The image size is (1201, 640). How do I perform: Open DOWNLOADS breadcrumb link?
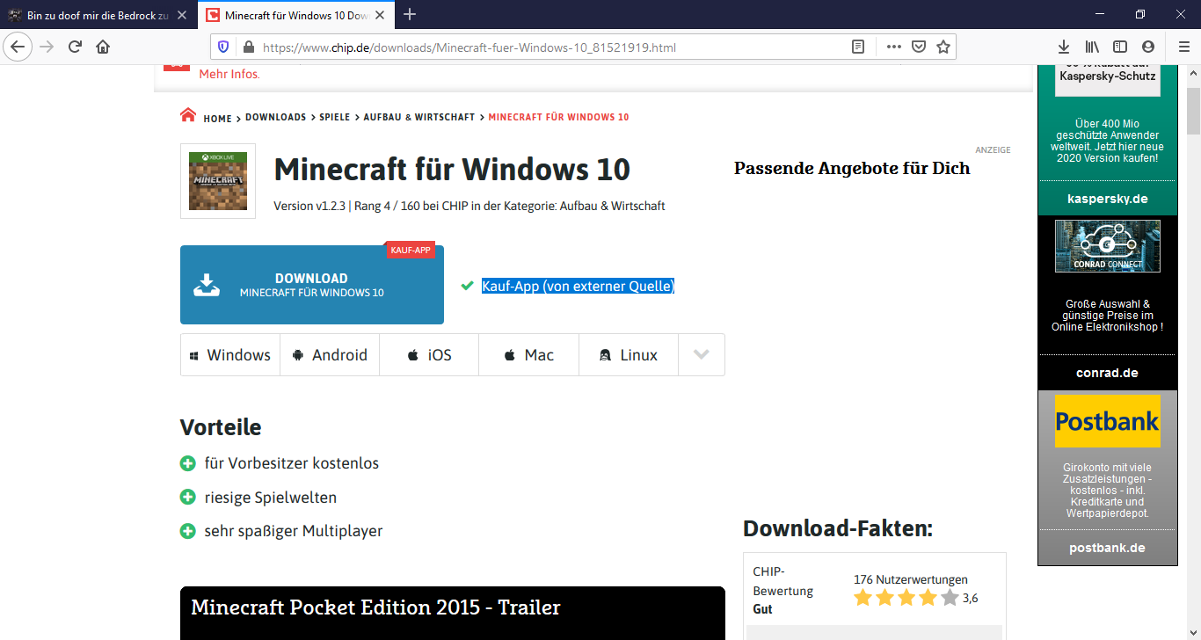[275, 117]
